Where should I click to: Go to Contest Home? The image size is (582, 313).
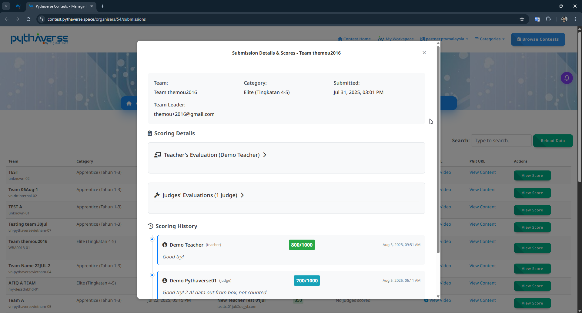pos(354,39)
